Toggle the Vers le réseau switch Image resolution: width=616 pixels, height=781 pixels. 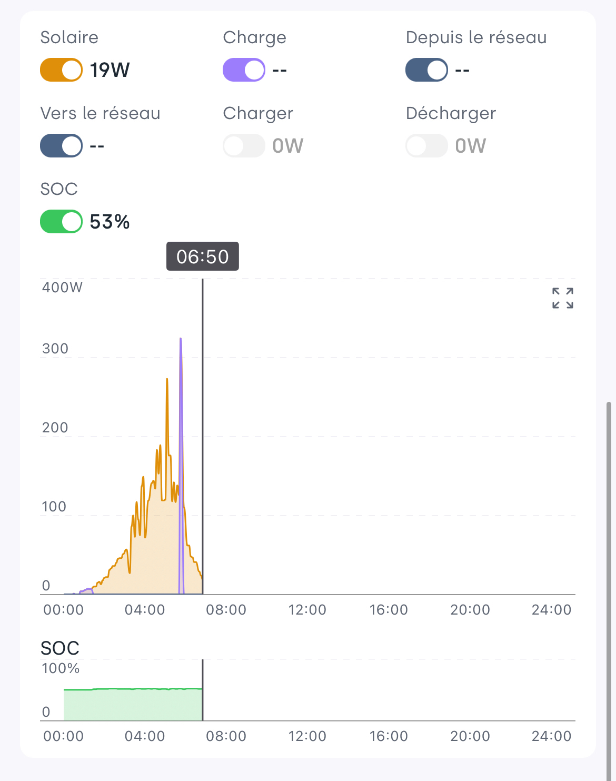click(x=62, y=146)
